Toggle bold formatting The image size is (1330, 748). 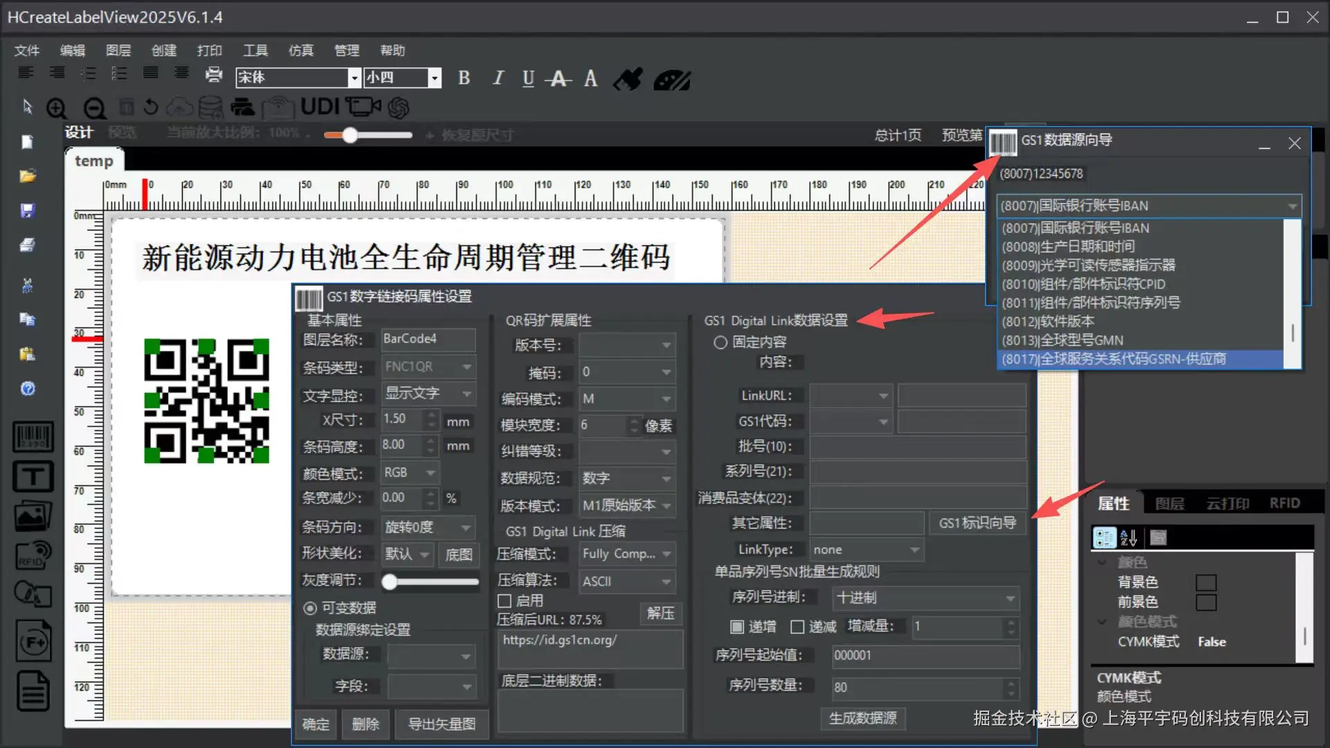(464, 78)
